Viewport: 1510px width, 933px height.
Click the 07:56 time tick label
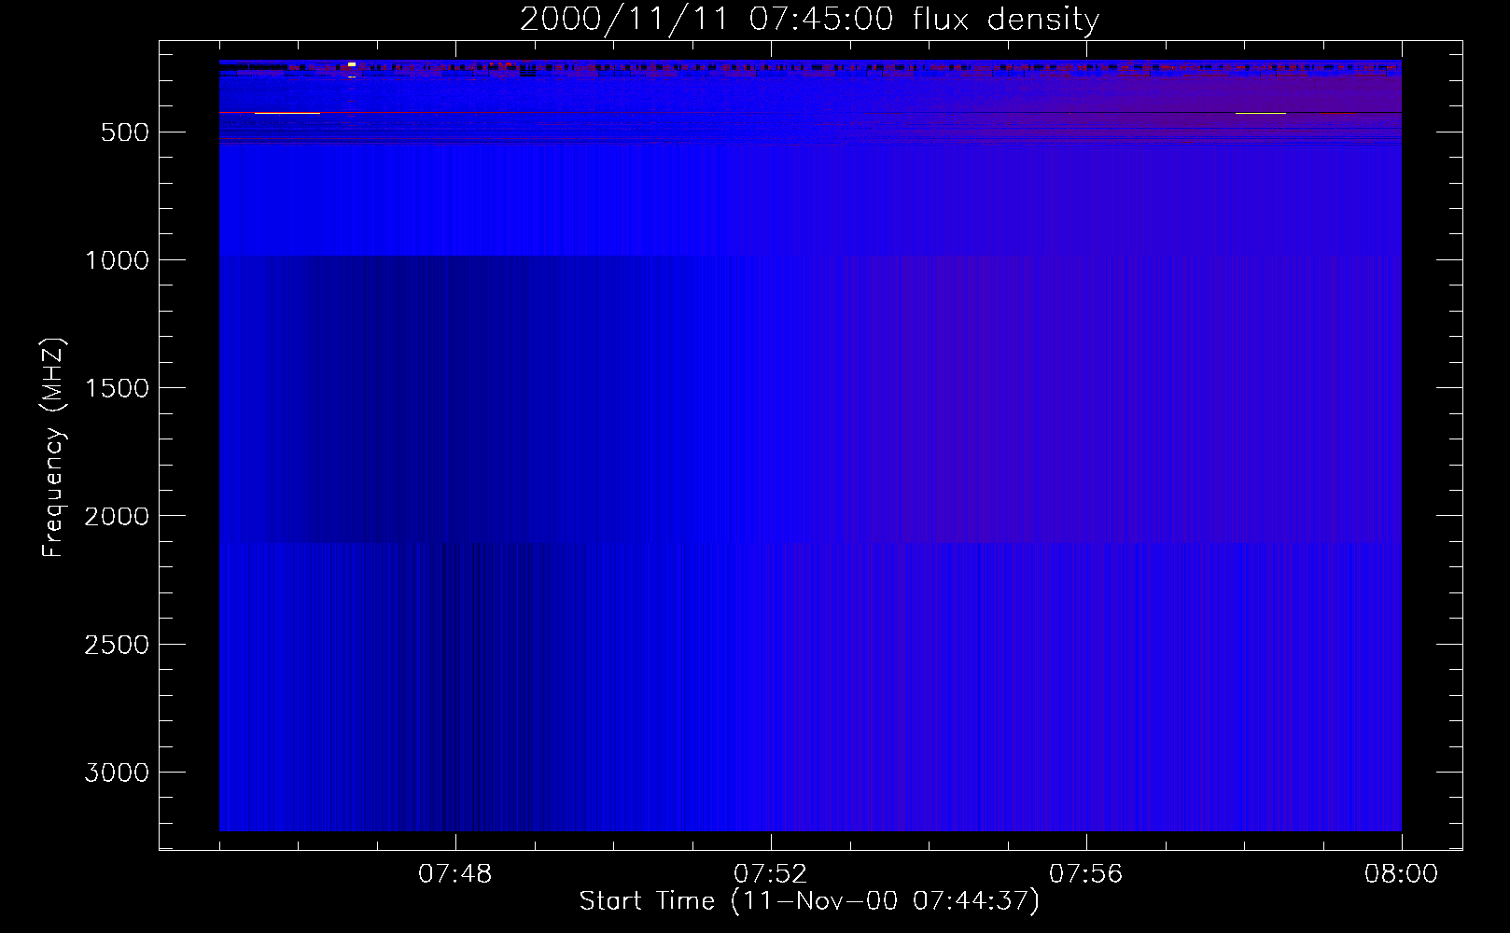click(1085, 874)
